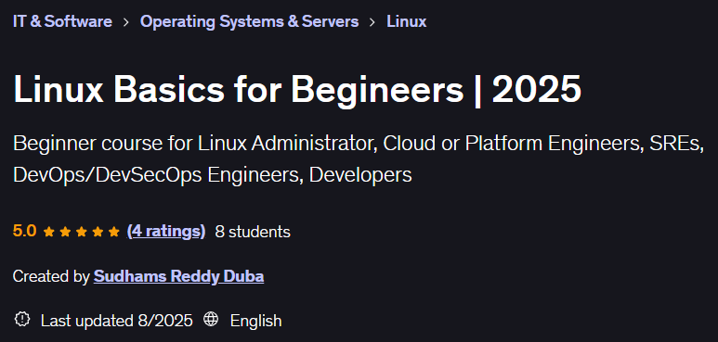This screenshot has width=718, height=342.
Task: Click the 5.0 rating score
Action: (x=25, y=232)
